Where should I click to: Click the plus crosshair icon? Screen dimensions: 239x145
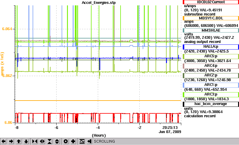(x=73, y=141)
